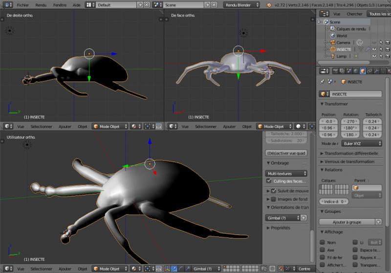Open the Euler XYZ rotation mode dropdown

[361, 144]
